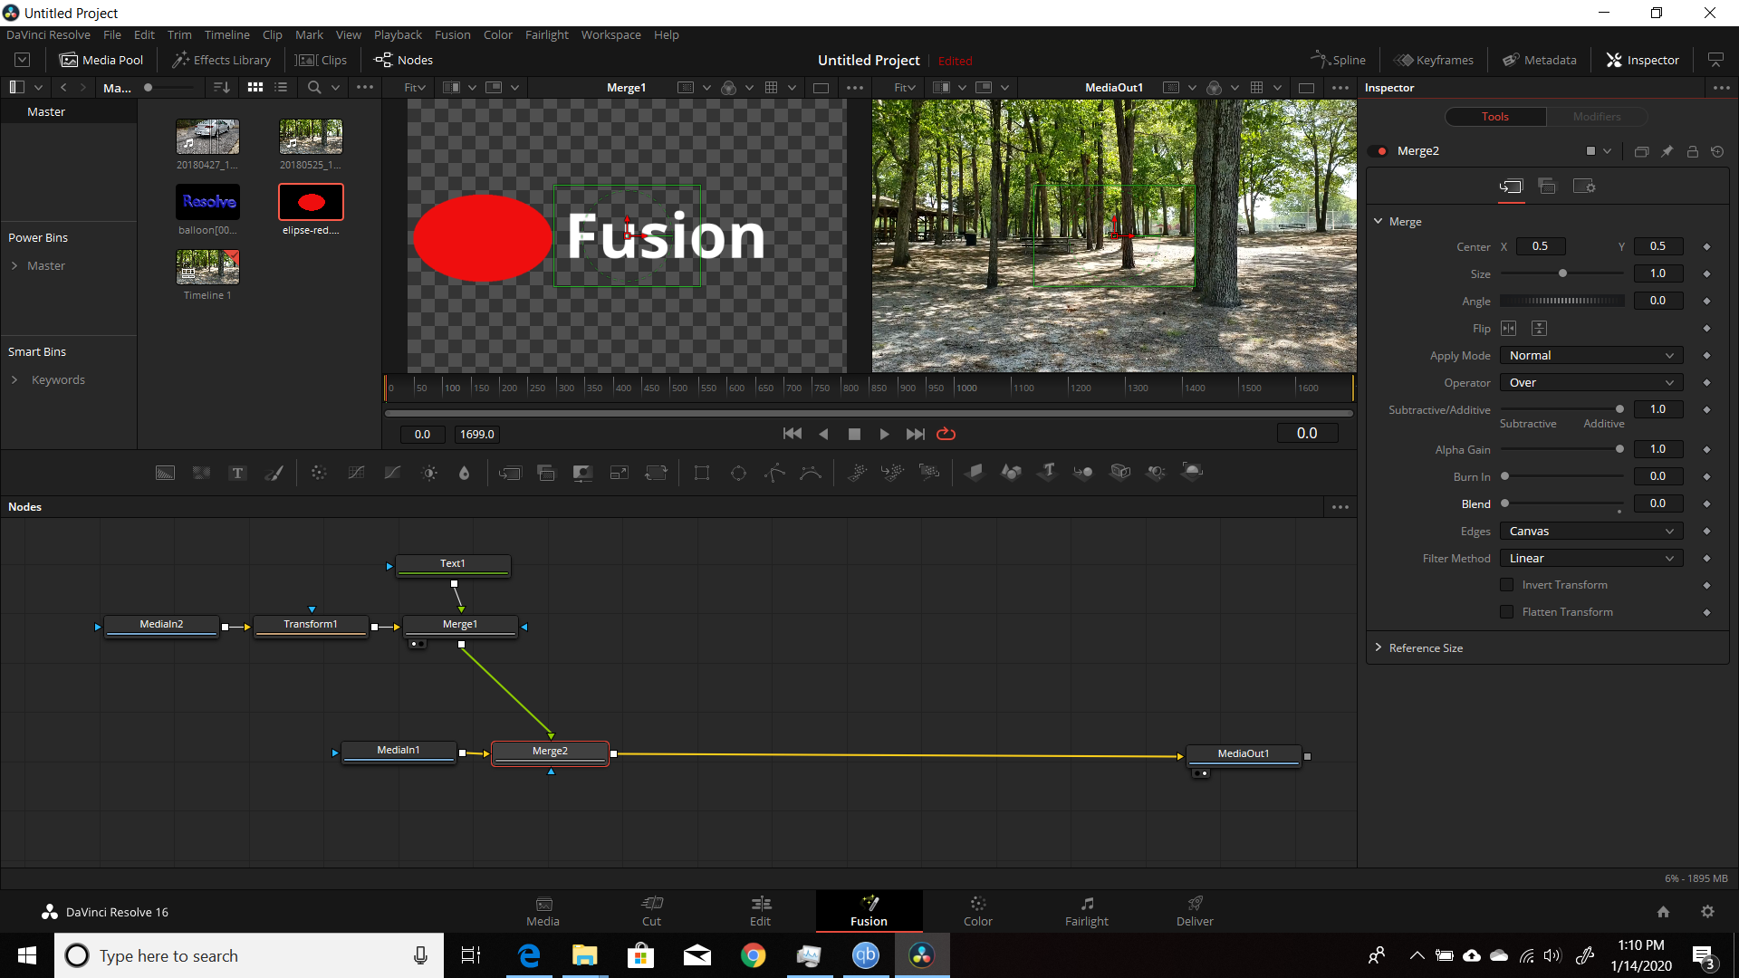Switch to the Edit page

point(760,911)
